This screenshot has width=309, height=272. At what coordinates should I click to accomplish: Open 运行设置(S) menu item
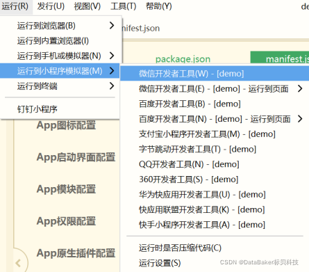tap(215, 263)
